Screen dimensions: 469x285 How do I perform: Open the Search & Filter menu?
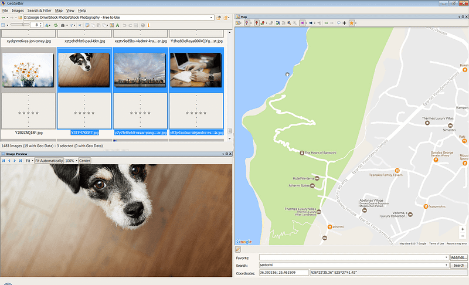click(39, 11)
